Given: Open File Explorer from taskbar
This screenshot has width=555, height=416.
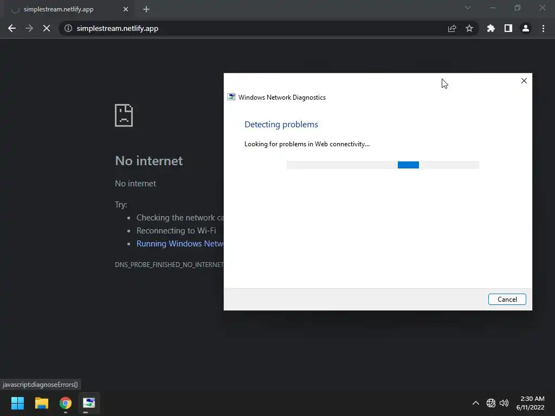Looking at the screenshot, I should tap(41, 403).
